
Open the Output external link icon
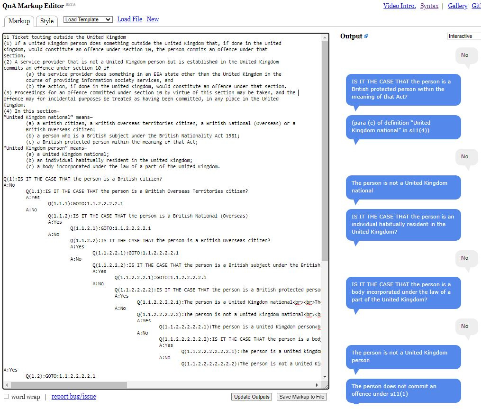(366, 36)
